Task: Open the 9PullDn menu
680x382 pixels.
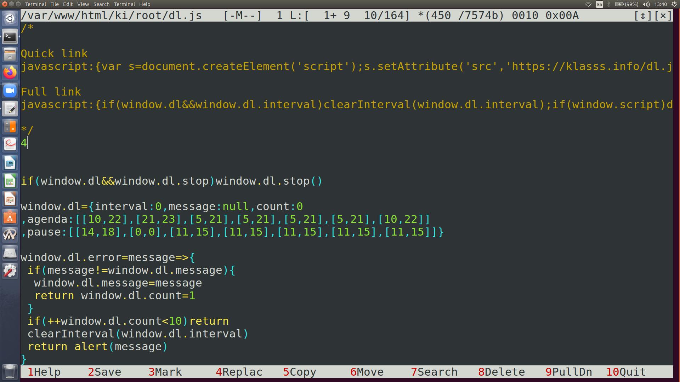Action: tap(569, 372)
